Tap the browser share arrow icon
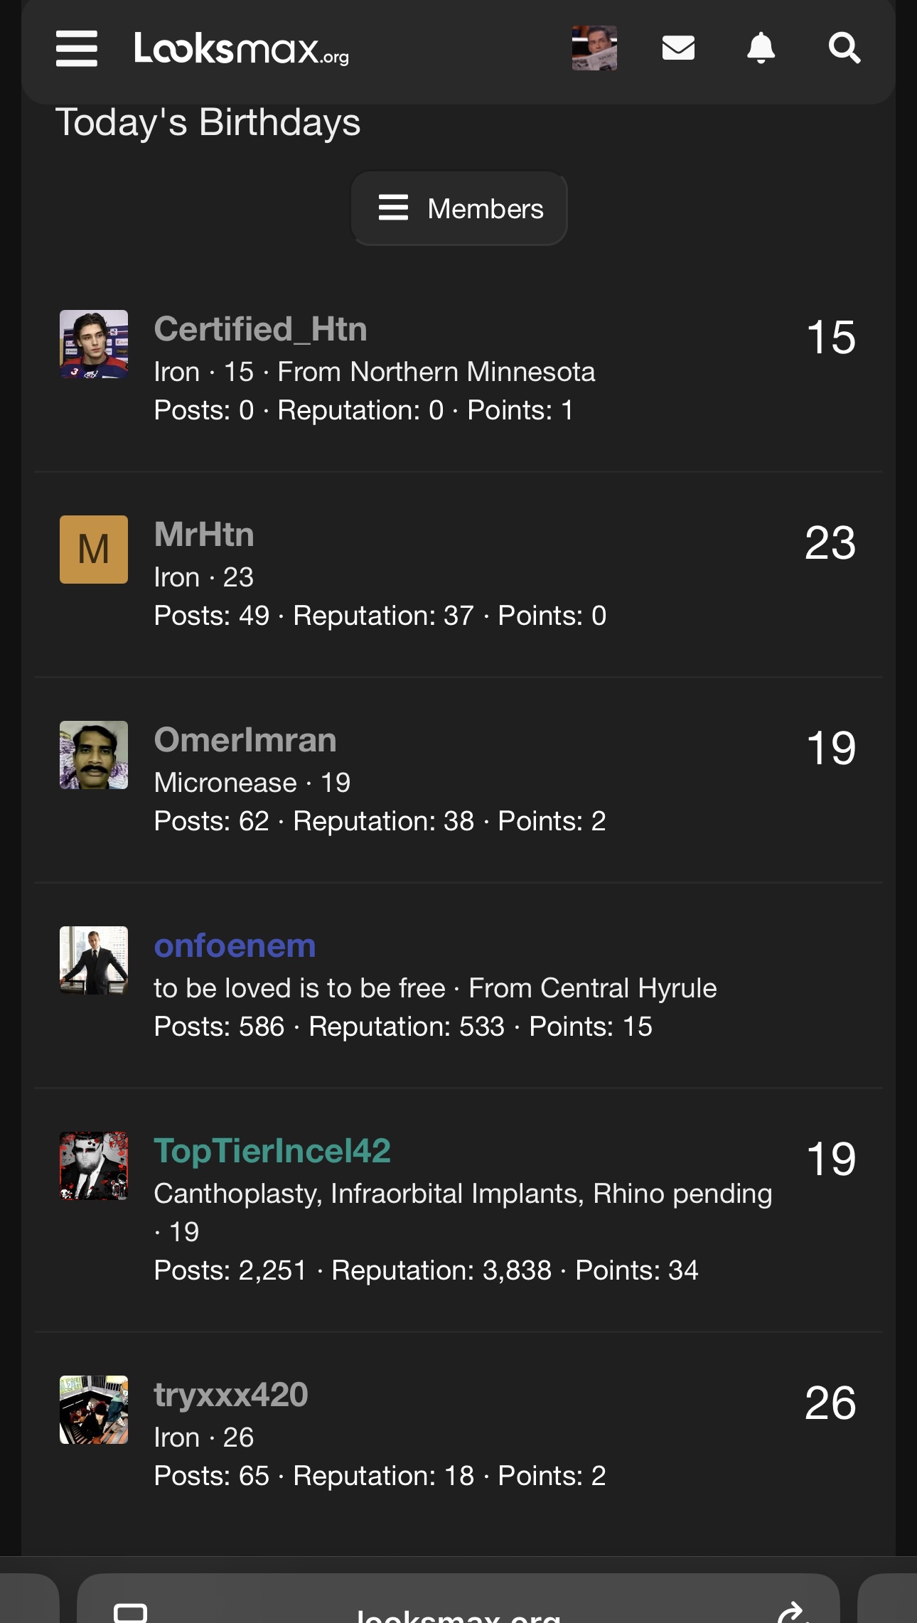This screenshot has width=917, height=1623. click(x=790, y=1612)
